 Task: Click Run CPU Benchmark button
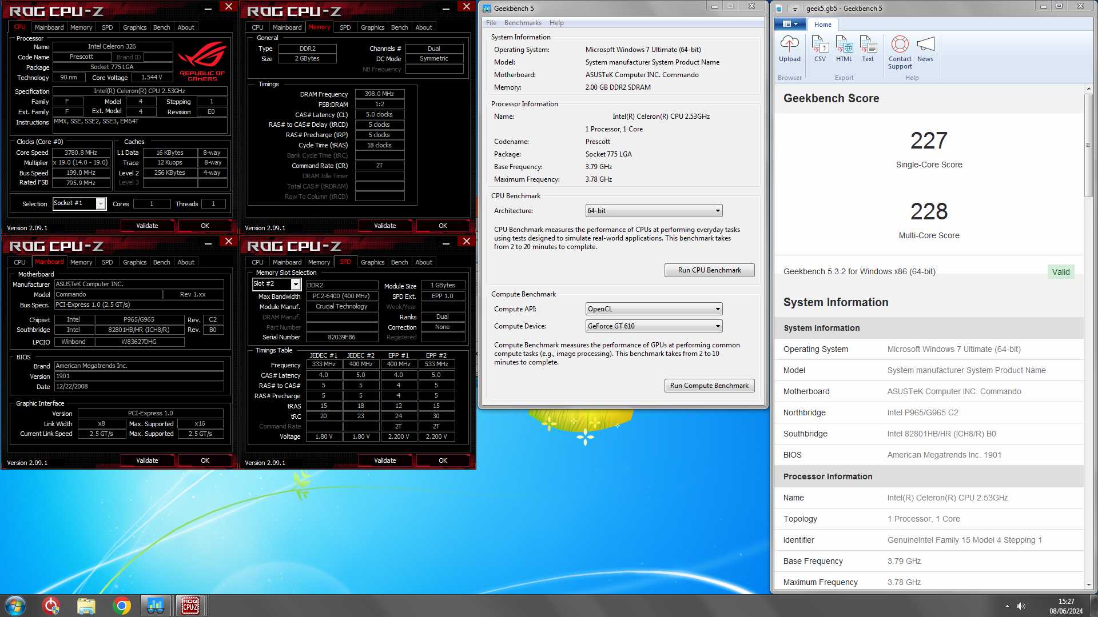click(x=709, y=270)
